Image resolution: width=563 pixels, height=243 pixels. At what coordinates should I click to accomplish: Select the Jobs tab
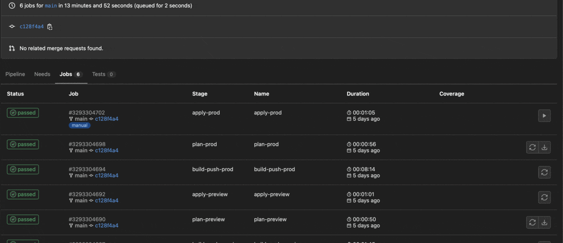coord(71,74)
